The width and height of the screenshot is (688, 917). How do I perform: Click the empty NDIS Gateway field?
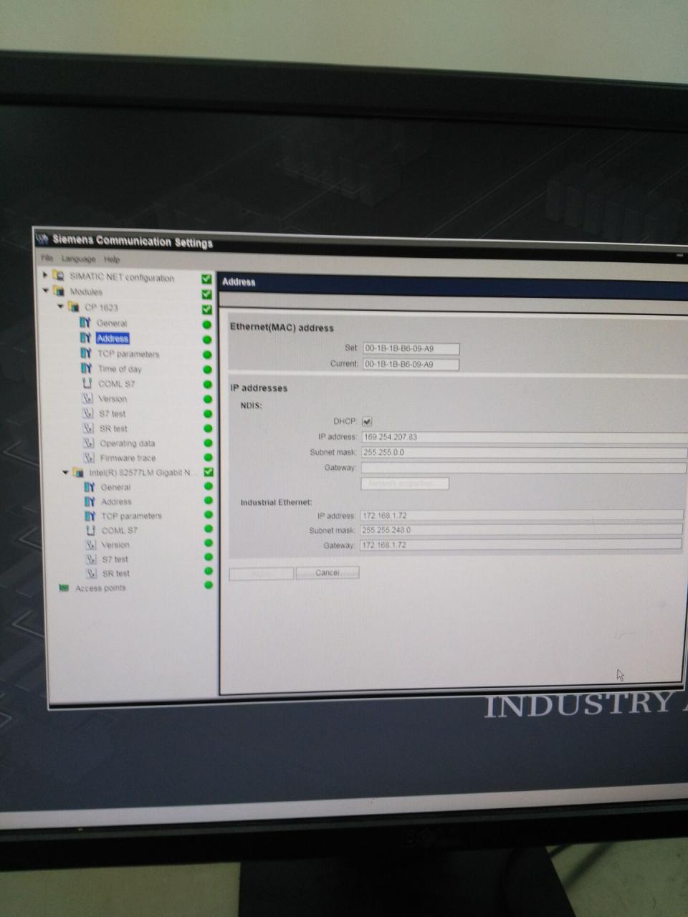524,468
